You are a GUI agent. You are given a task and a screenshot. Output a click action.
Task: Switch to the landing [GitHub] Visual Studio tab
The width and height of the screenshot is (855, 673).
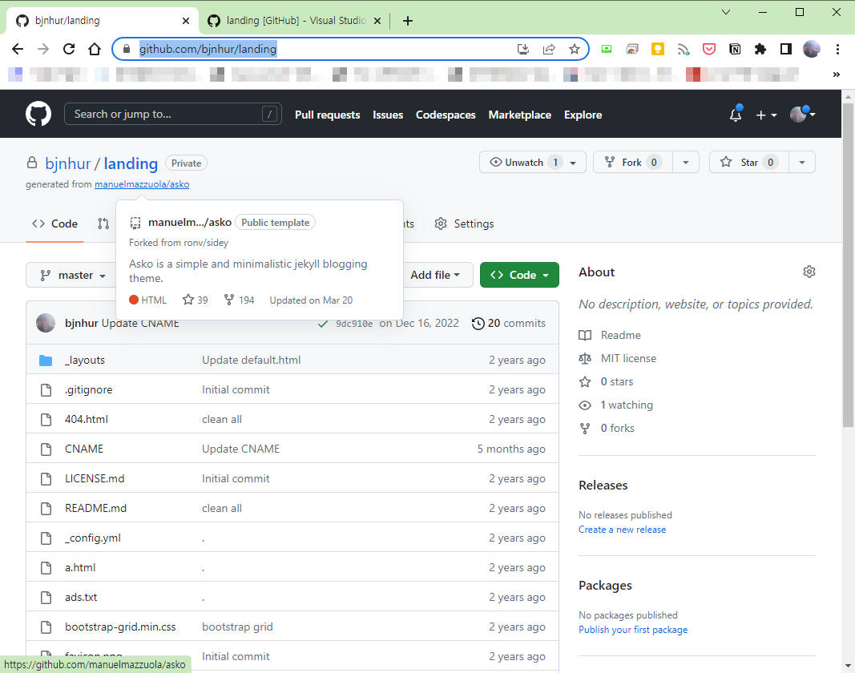294,21
